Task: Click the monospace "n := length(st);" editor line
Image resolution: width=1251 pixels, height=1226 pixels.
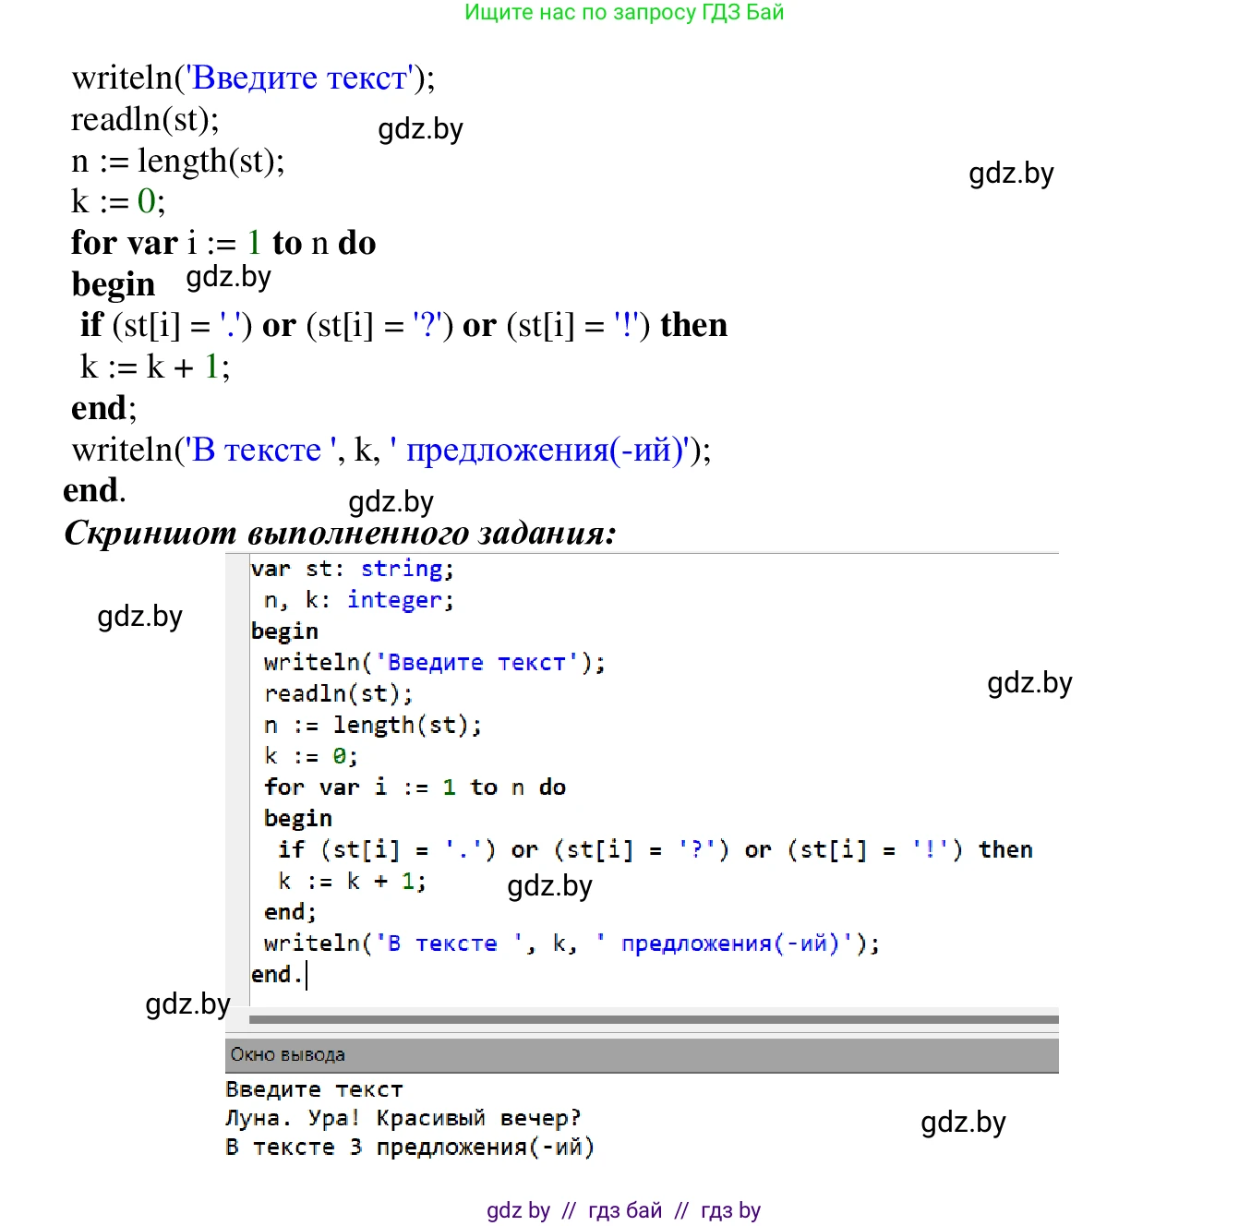Action: point(372,725)
